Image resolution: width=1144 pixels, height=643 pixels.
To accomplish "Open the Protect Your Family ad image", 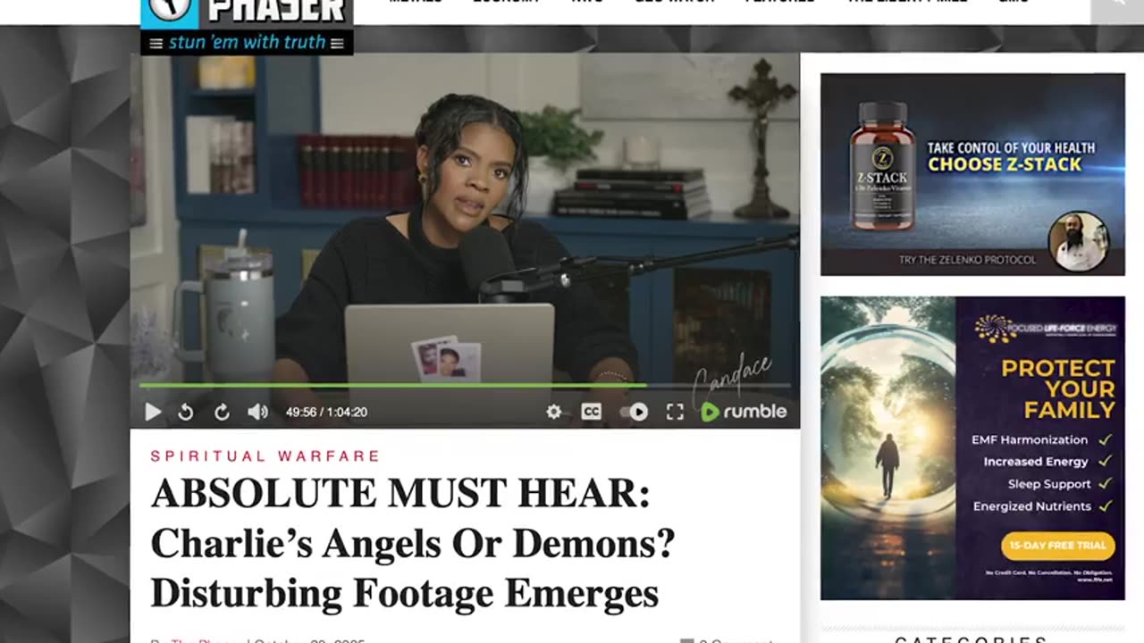I will 972,448.
